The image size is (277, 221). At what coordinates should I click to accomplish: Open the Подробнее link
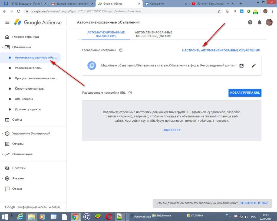tap(172, 130)
